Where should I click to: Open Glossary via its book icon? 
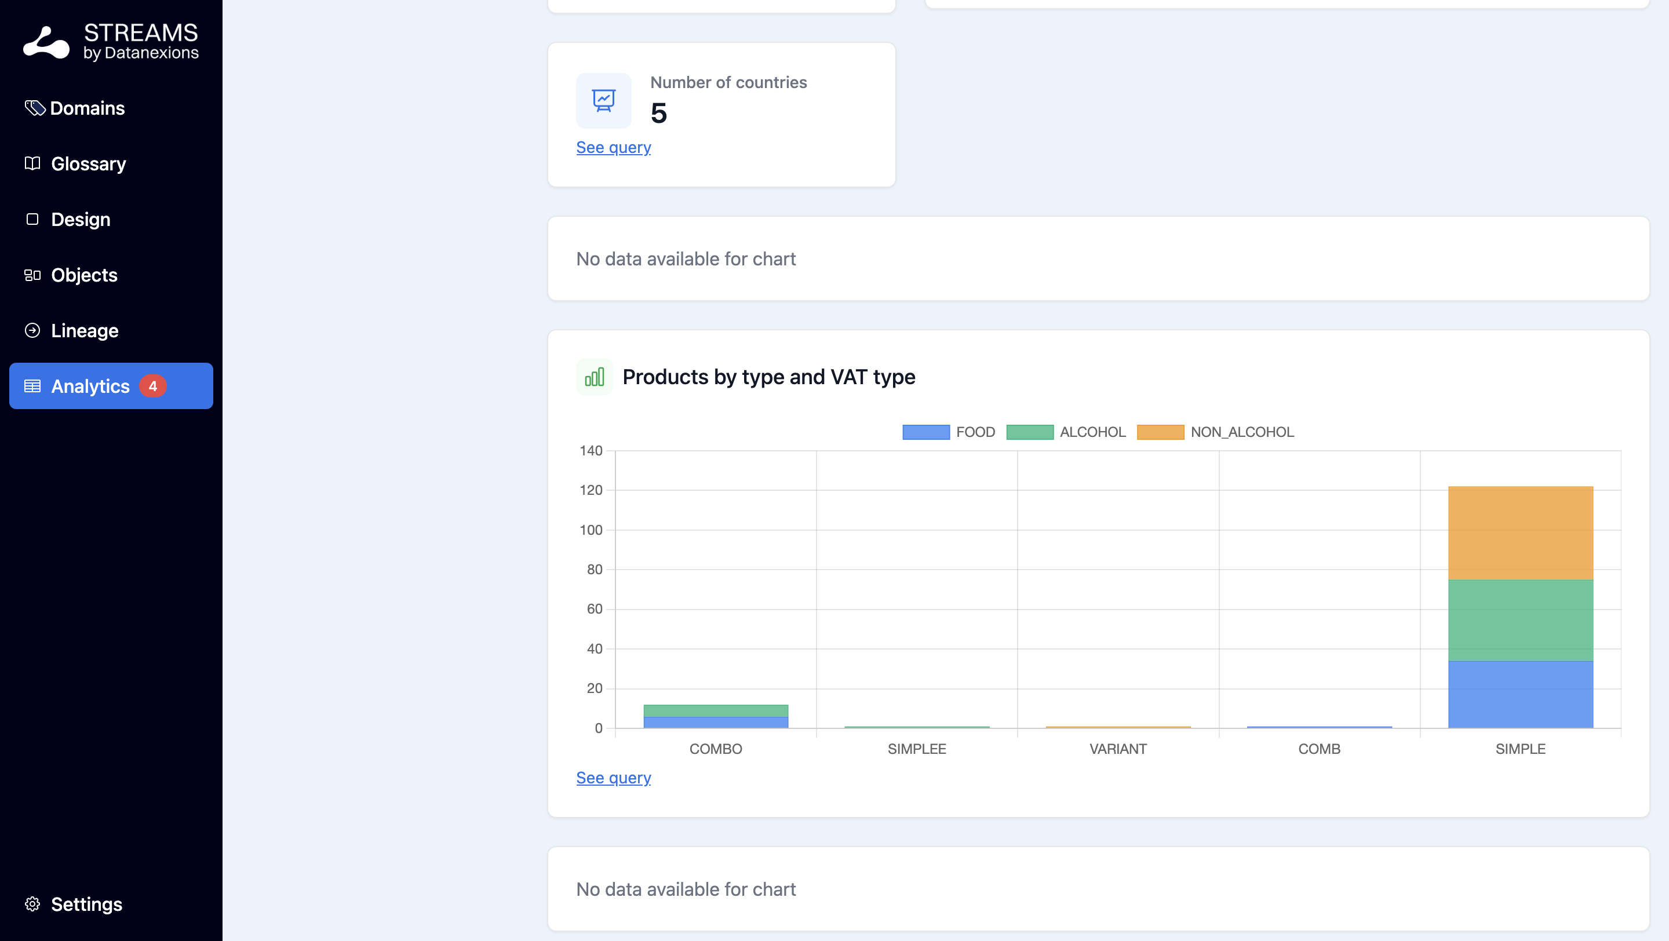point(32,163)
